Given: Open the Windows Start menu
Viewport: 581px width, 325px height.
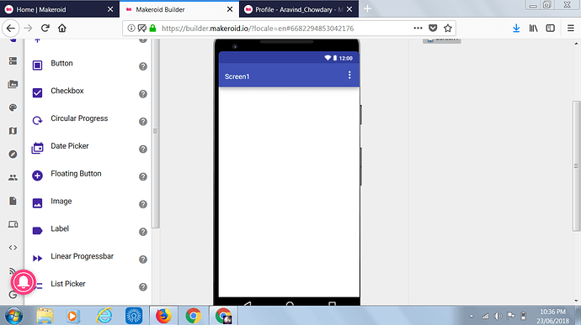Looking at the screenshot, I should click(x=13, y=316).
